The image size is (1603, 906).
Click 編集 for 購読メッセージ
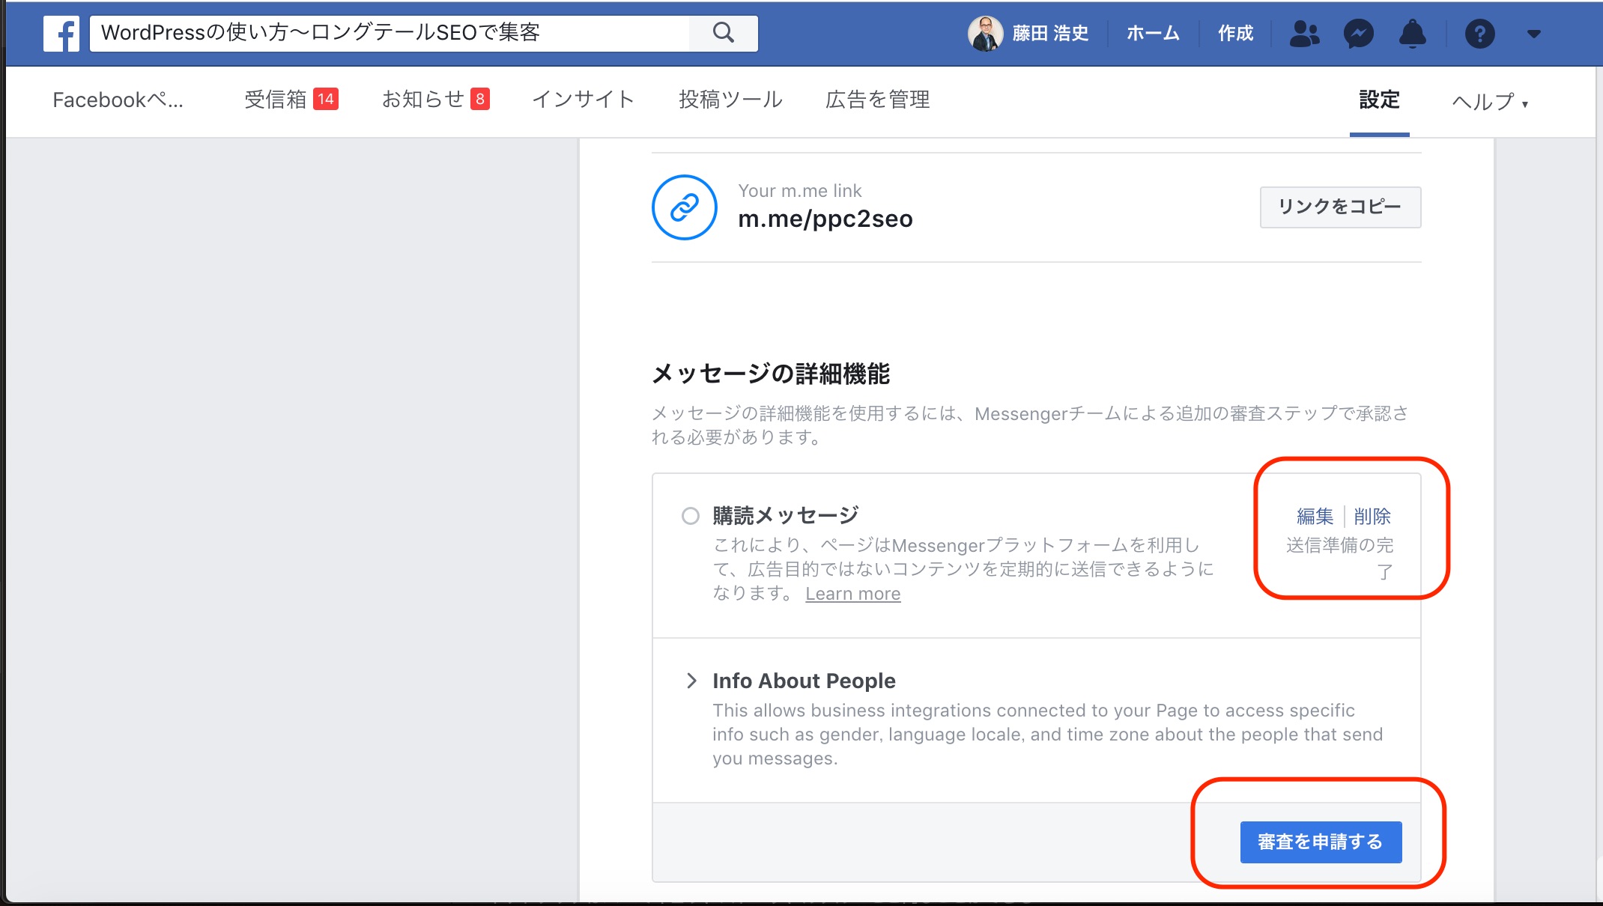tap(1315, 516)
